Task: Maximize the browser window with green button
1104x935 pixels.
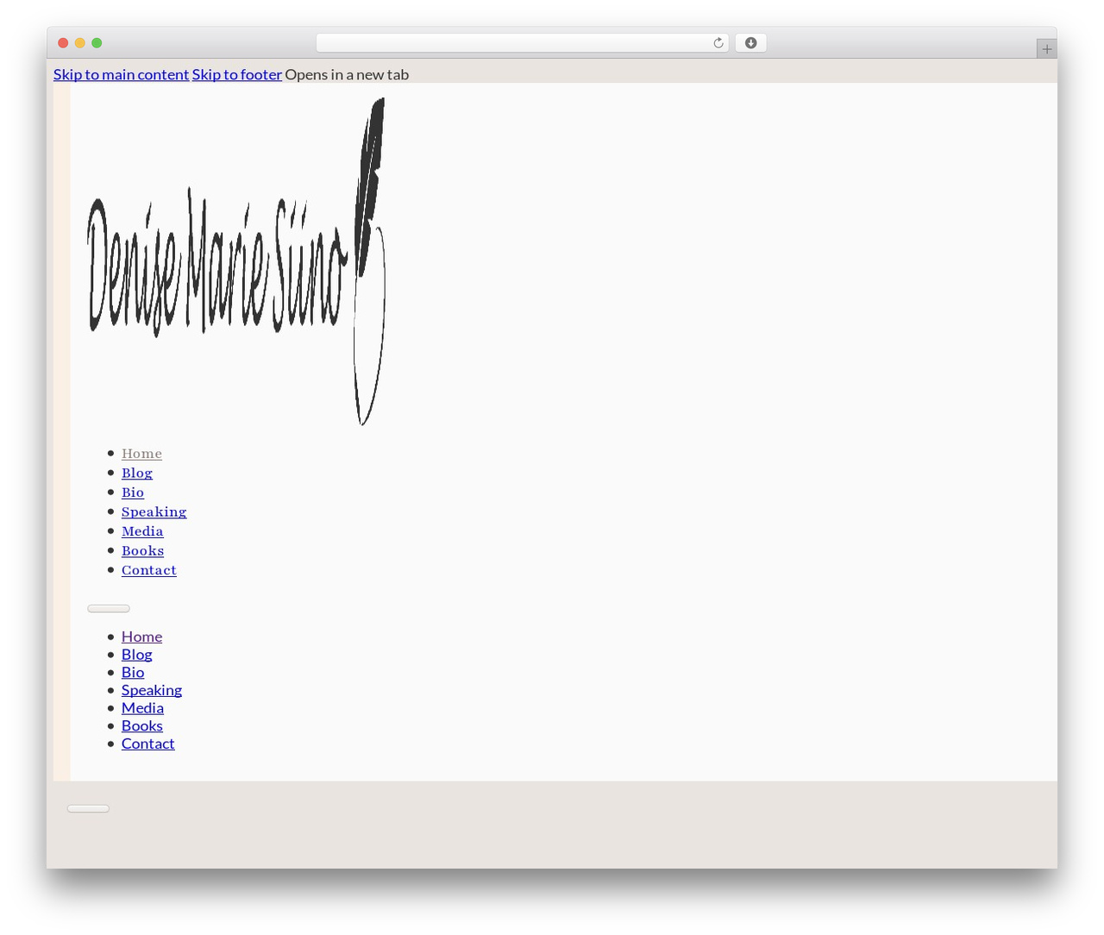Action: (x=97, y=43)
